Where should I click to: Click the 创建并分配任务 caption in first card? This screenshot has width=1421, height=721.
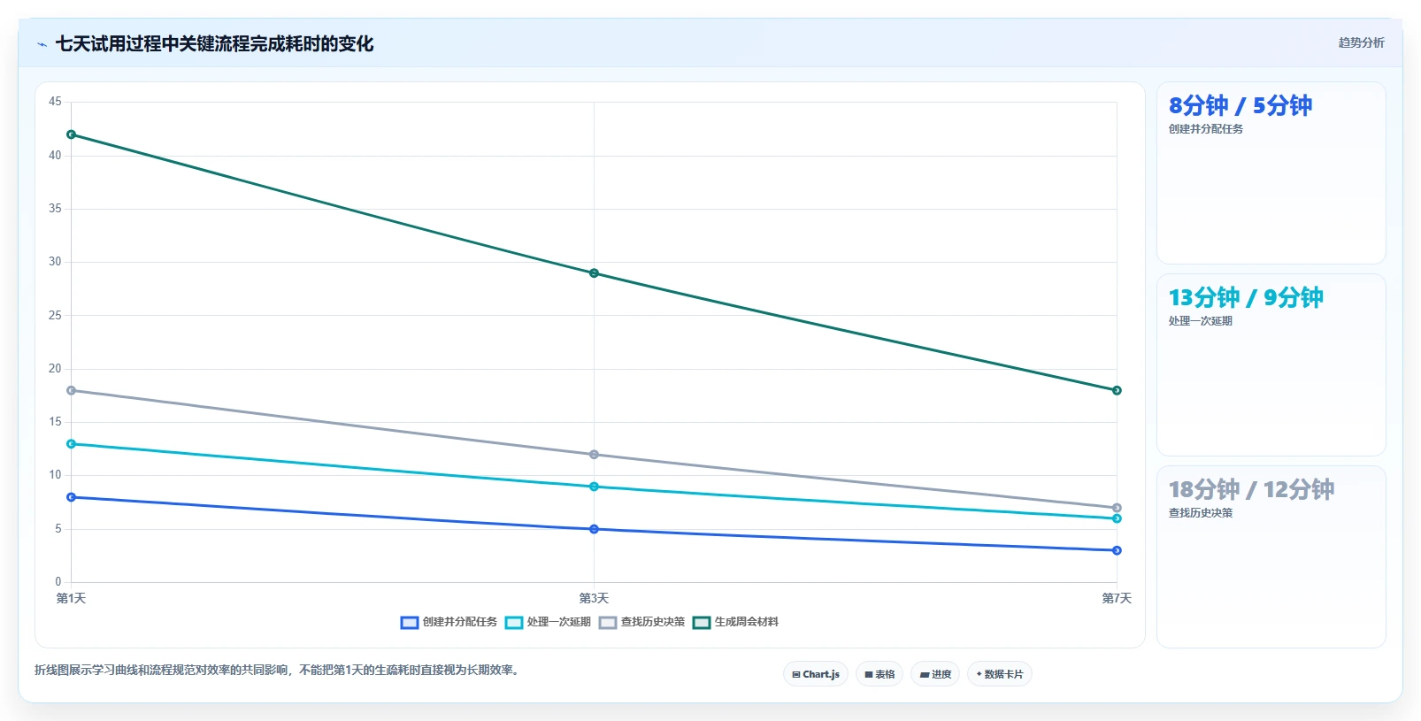click(1205, 129)
